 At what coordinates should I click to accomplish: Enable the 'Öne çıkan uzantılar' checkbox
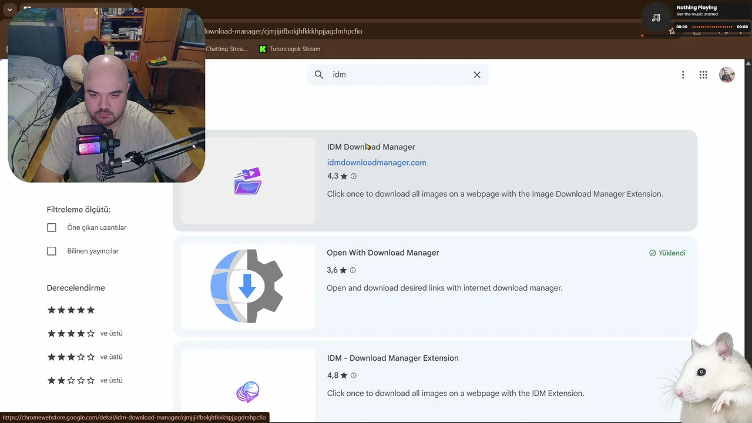[52, 227]
